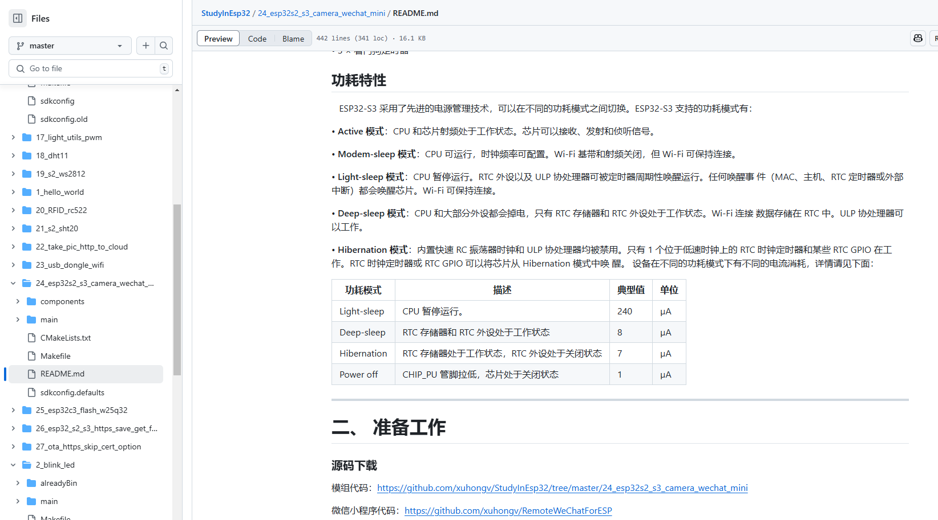
Task: Select the 2_blink_led folder icon
Action: [27, 465]
